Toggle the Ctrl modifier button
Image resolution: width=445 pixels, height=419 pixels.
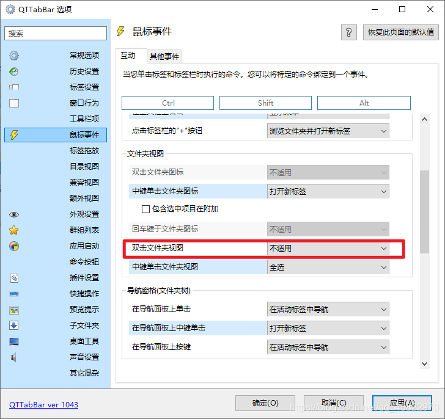pyautogui.click(x=167, y=103)
